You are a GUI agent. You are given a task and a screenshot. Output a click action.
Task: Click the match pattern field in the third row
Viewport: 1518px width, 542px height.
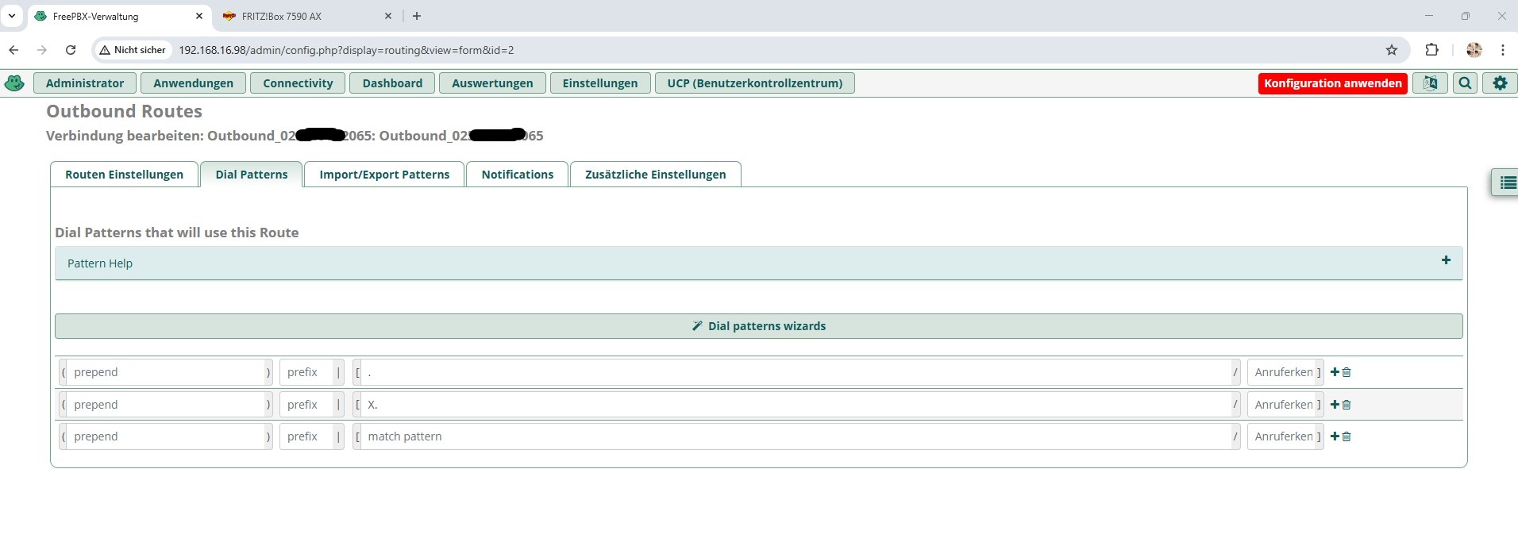[794, 436]
